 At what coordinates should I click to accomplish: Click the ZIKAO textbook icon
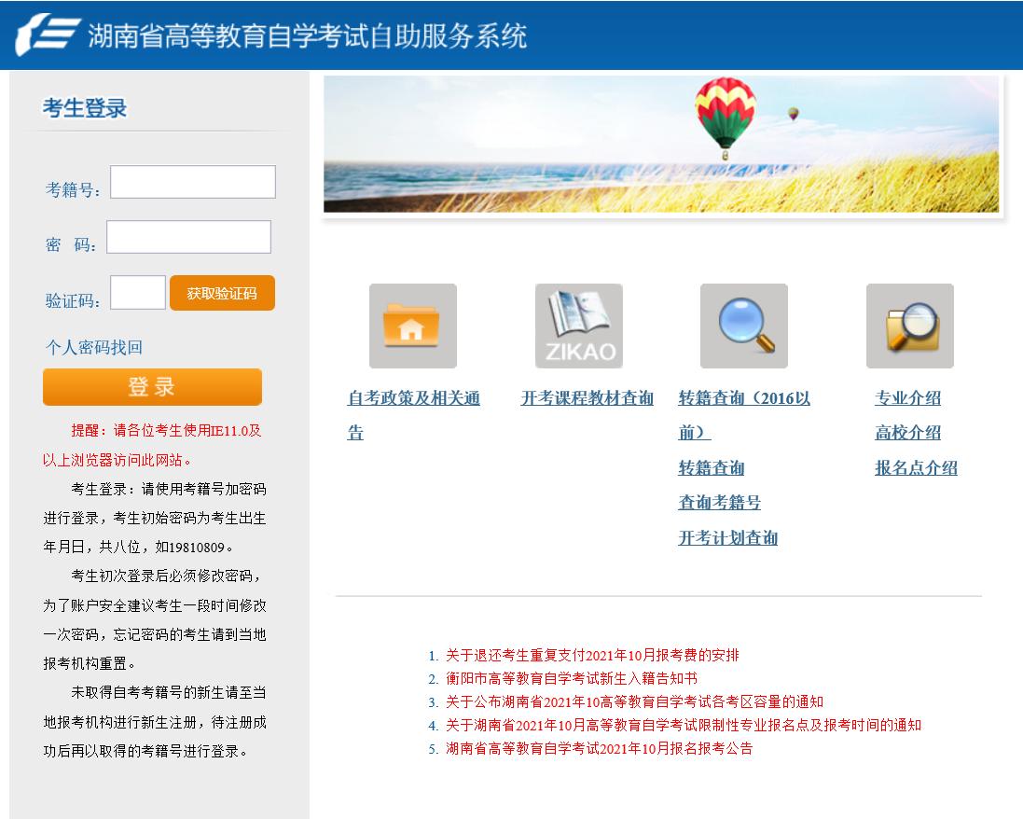tap(578, 325)
